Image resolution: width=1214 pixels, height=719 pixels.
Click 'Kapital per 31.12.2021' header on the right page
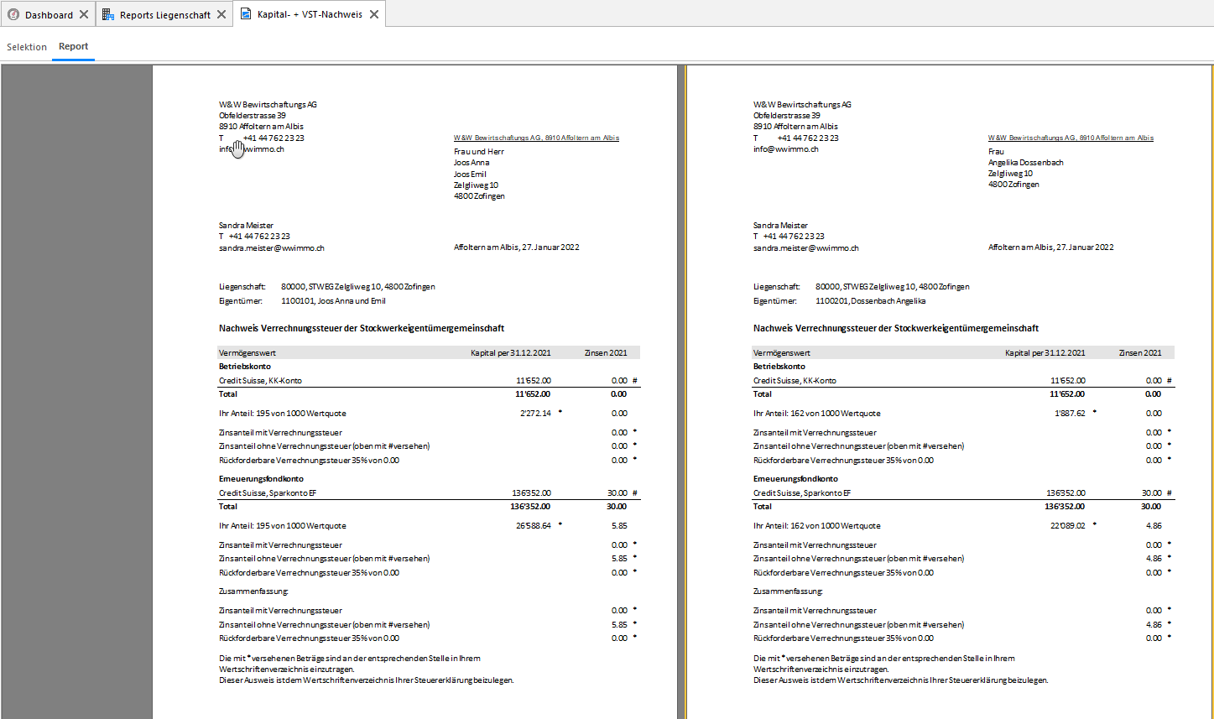coord(1045,353)
